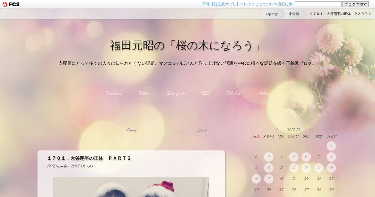This screenshot has height=197, width=375.
Task: Select calendar day 13
Action: [x=306, y=168]
